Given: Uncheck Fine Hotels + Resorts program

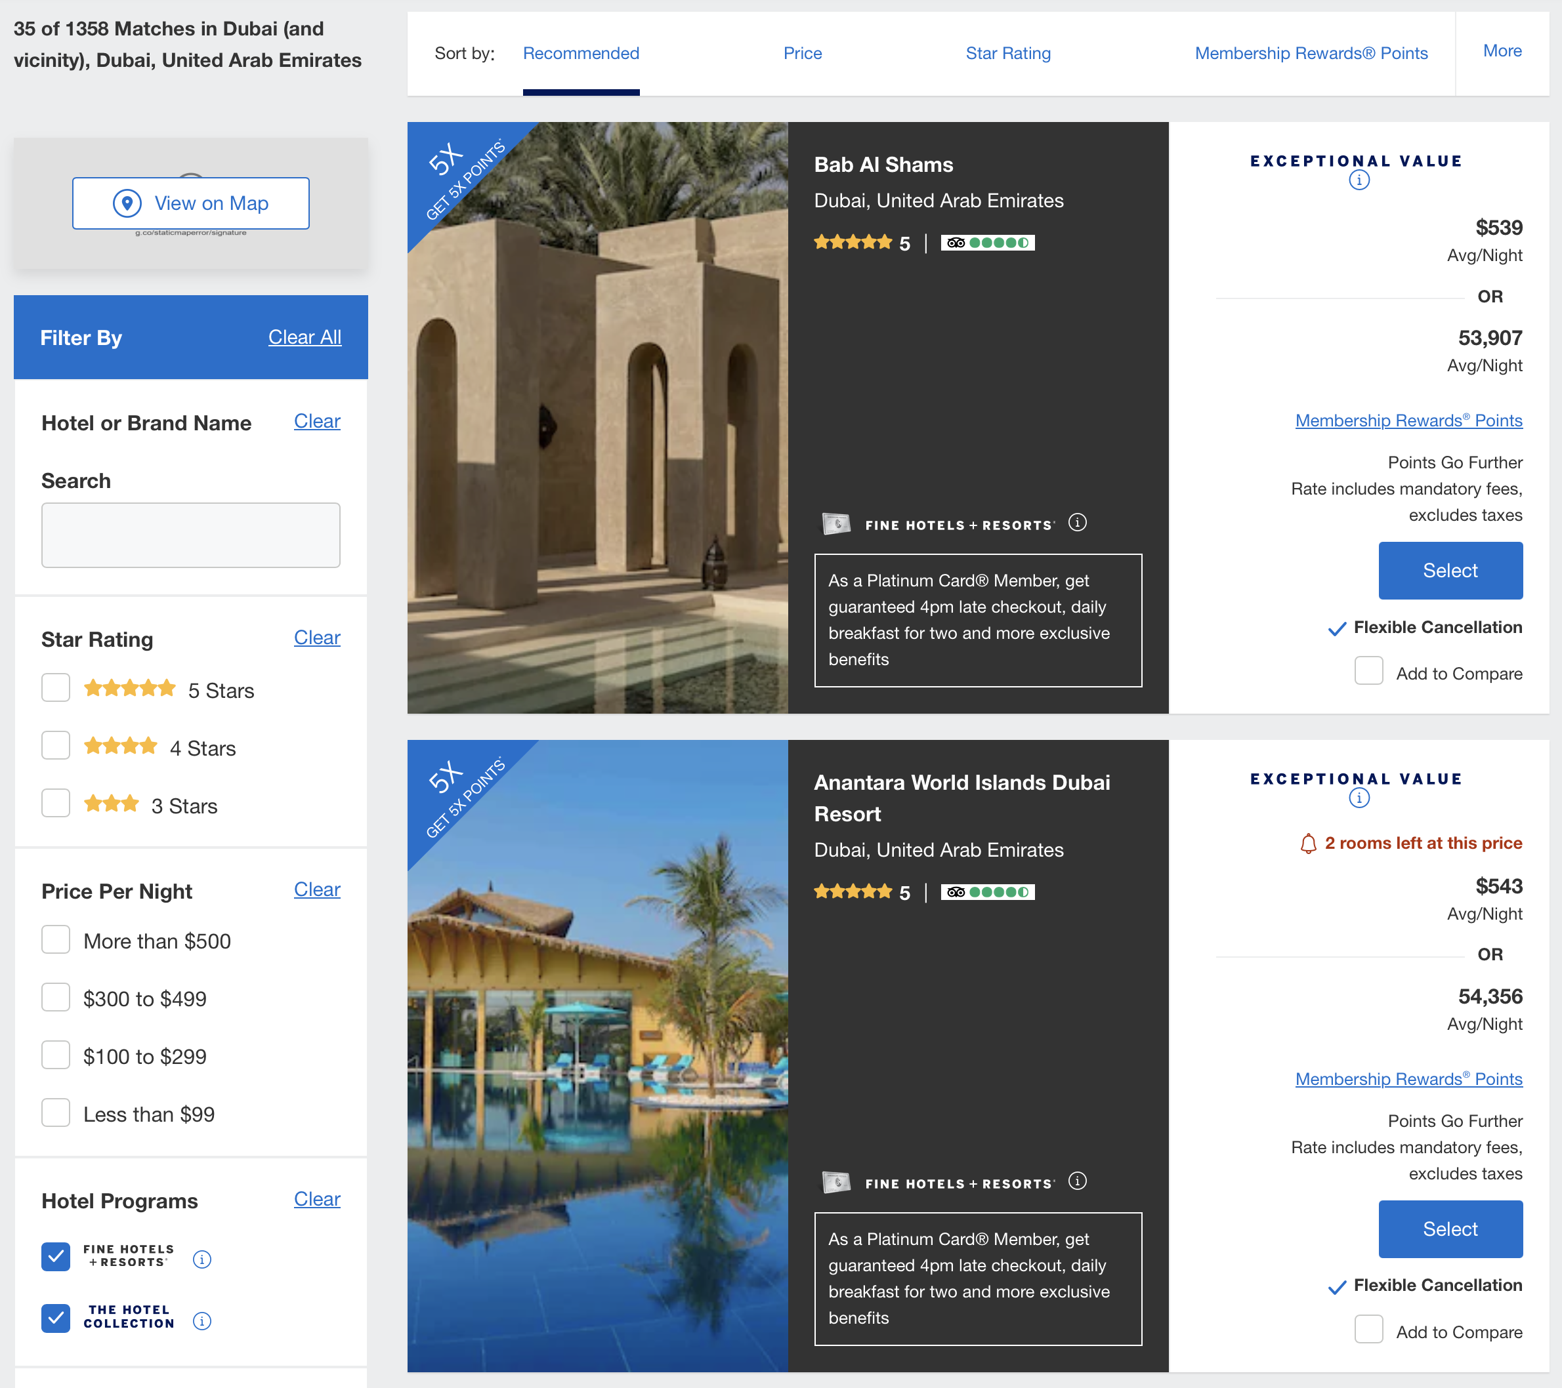Looking at the screenshot, I should (x=56, y=1257).
